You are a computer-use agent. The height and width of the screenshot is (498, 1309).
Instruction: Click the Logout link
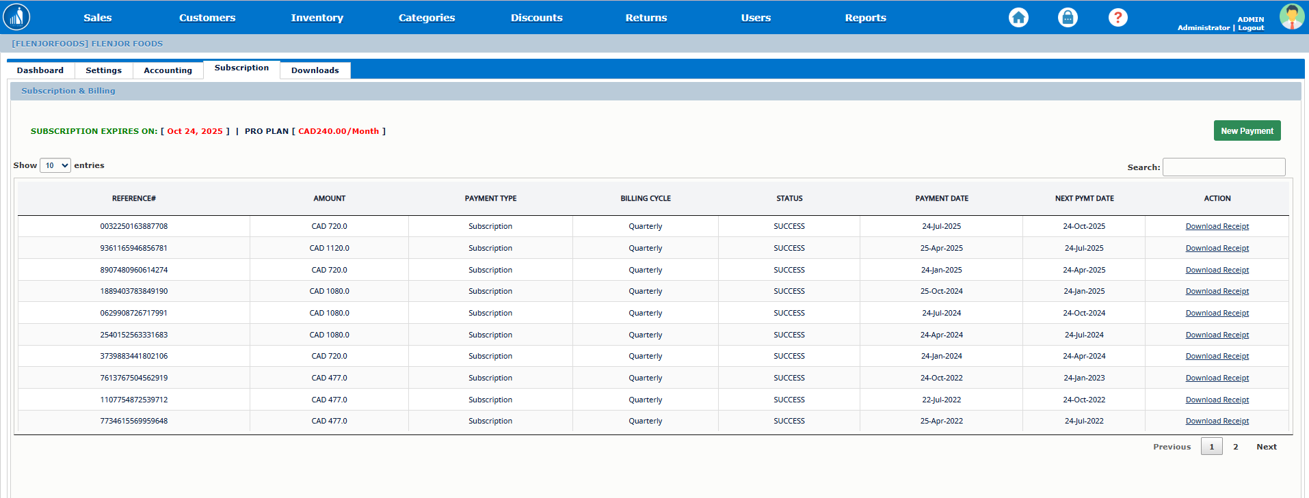click(1251, 28)
